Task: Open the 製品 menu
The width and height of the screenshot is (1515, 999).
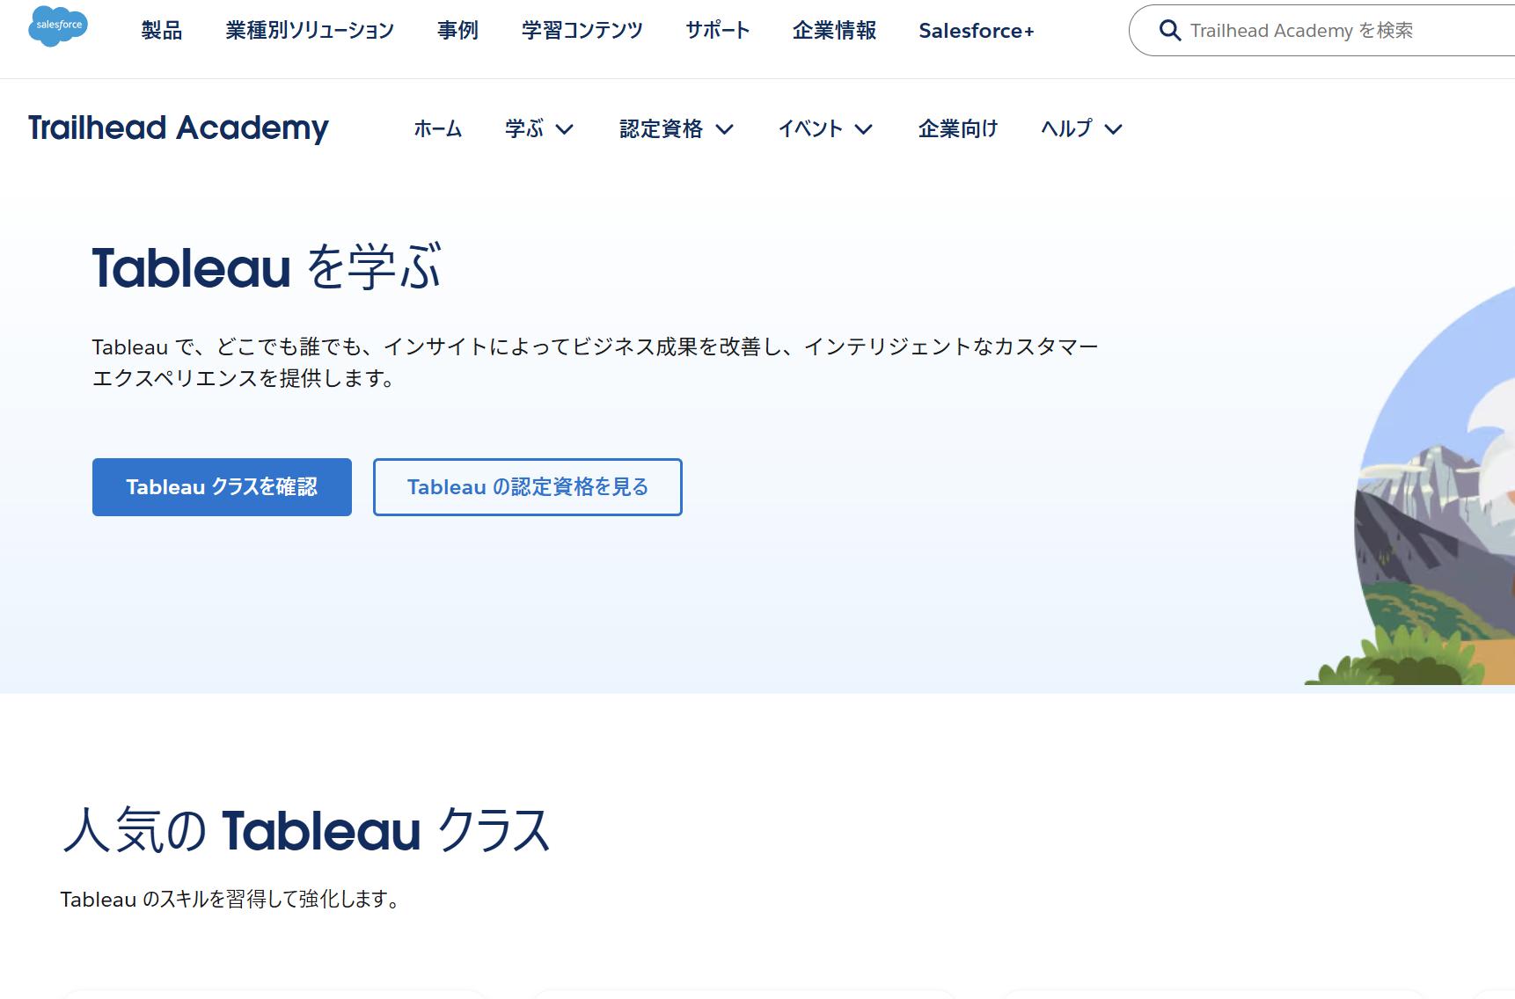Action: pos(162,31)
